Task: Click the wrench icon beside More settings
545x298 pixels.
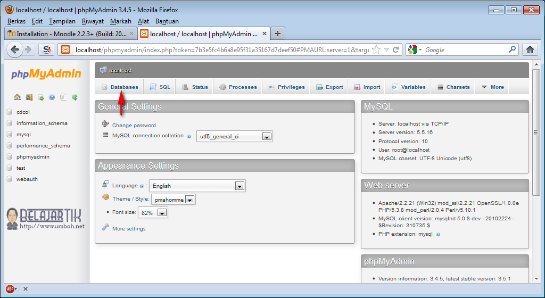Action: click(106, 228)
